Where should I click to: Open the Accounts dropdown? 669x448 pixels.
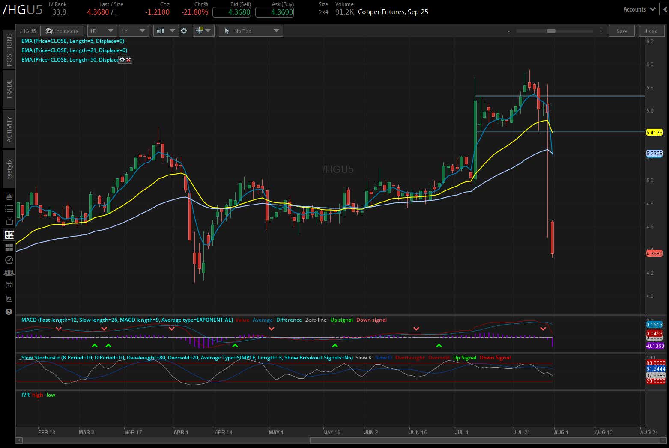click(x=639, y=9)
